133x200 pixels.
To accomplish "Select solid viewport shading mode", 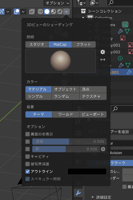I will click(x=47, y=12).
